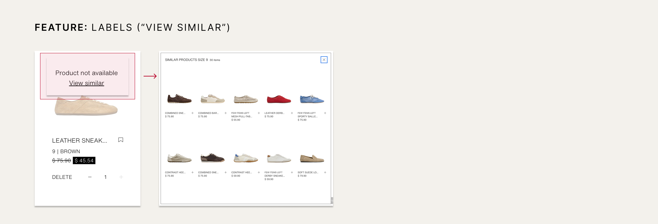Add the Combined Bar shoe with plus
Viewport: 658px width, 224px height.
(x=225, y=113)
